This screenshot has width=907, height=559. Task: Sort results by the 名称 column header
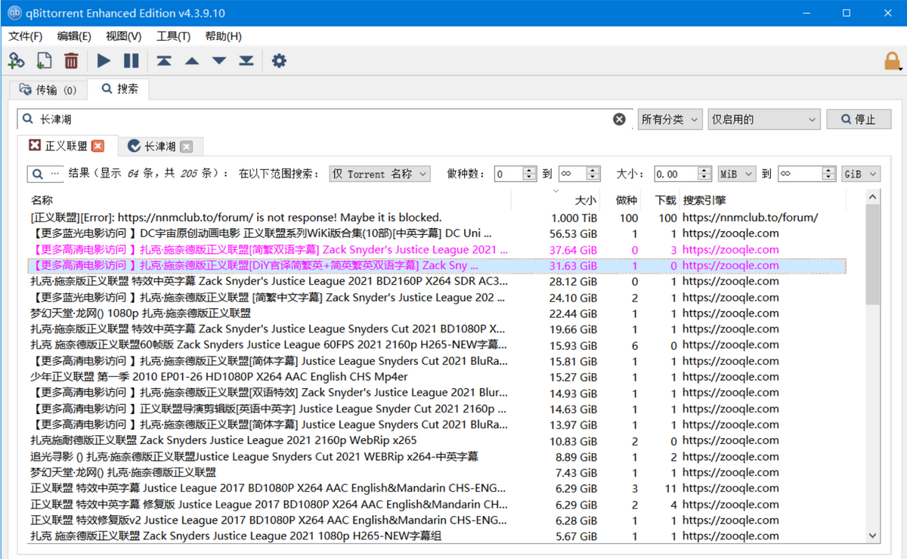pyautogui.click(x=269, y=200)
